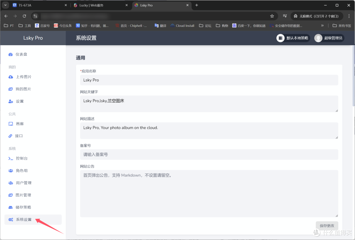355x240 pixels.
Task: Click the users gear icon for 用户管理
Action: tap(11, 183)
